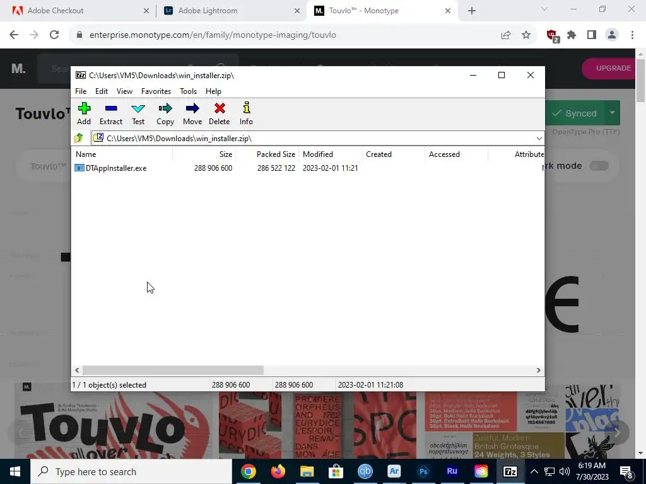
Task: Open File Explorer from the taskbar
Action: tap(307, 471)
